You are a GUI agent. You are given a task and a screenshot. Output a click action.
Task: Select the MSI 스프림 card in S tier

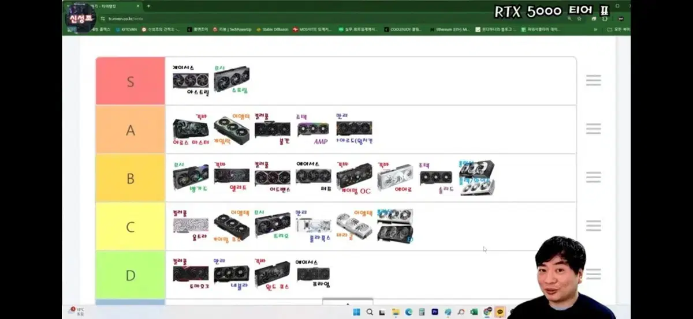(232, 80)
